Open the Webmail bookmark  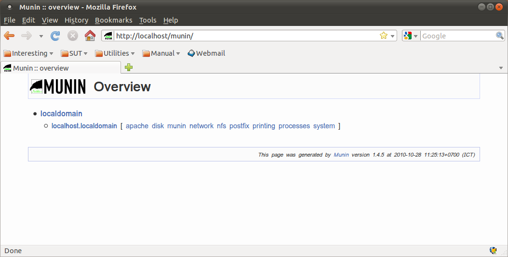click(x=206, y=53)
